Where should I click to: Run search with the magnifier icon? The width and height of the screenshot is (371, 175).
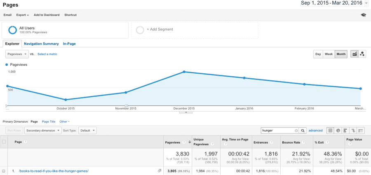(x=303, y=131)
